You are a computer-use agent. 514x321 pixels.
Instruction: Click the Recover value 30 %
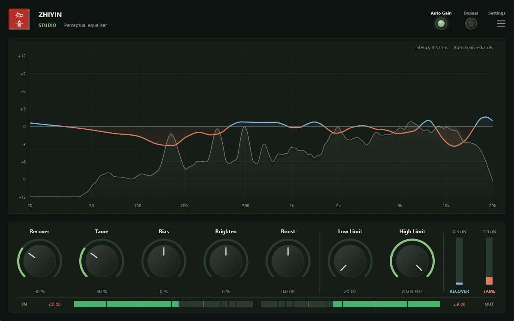39,291
